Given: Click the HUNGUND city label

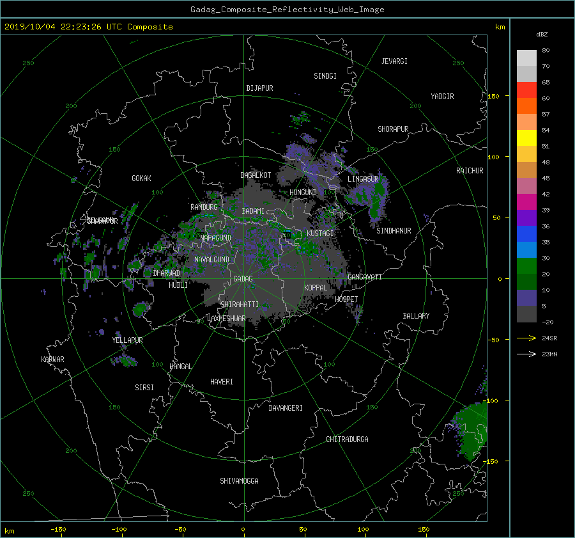Looking at the screenshot, I should tap(303, 193).
